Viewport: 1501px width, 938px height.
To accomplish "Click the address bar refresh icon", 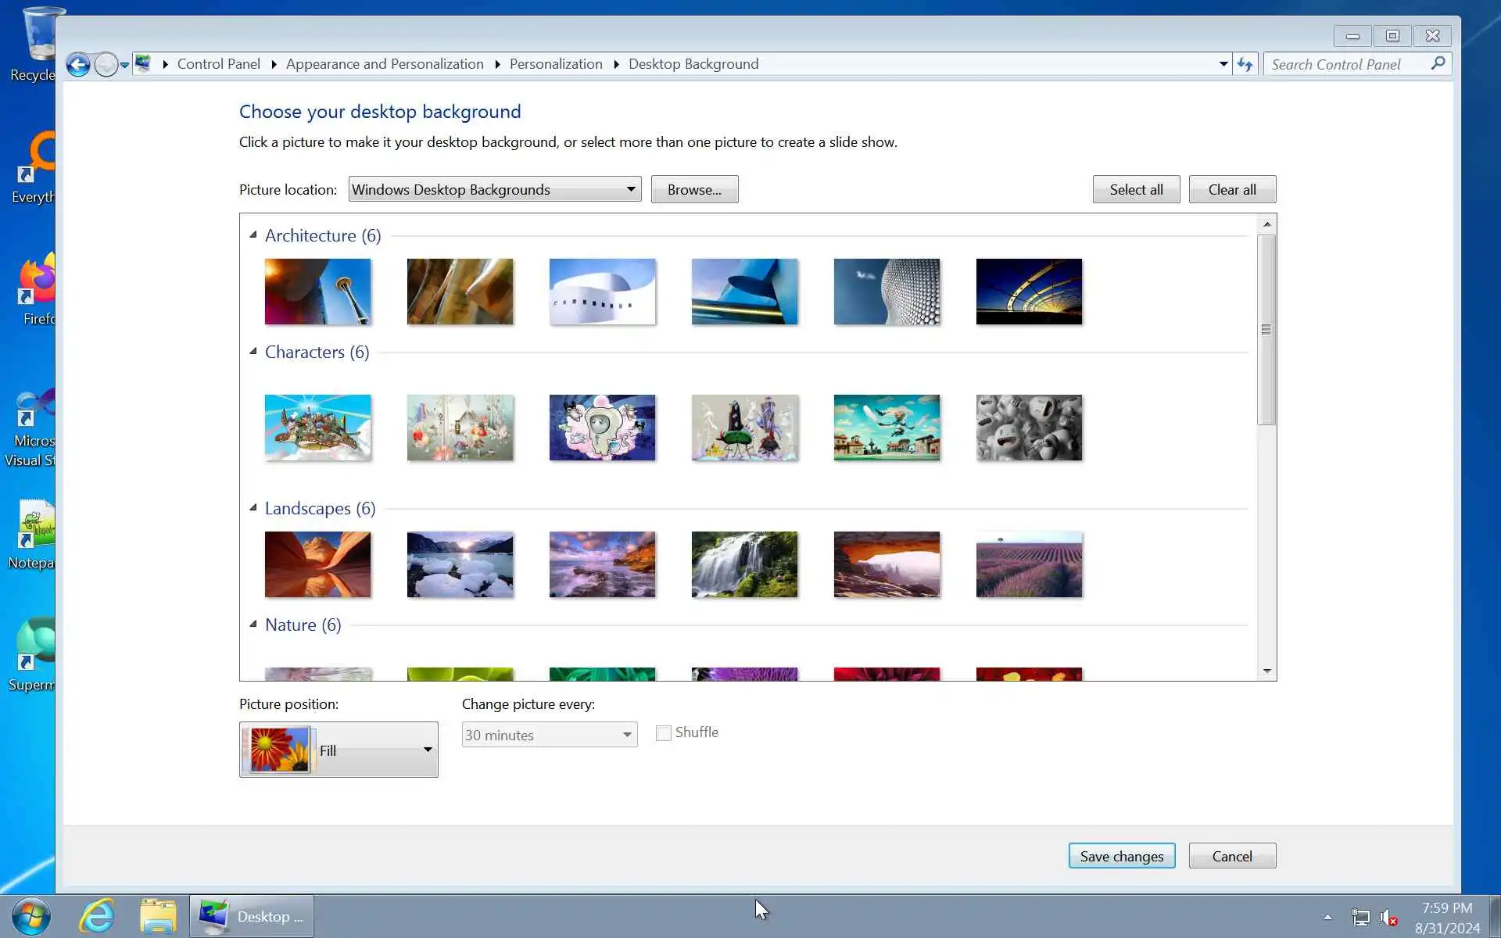I will 1245,64.
